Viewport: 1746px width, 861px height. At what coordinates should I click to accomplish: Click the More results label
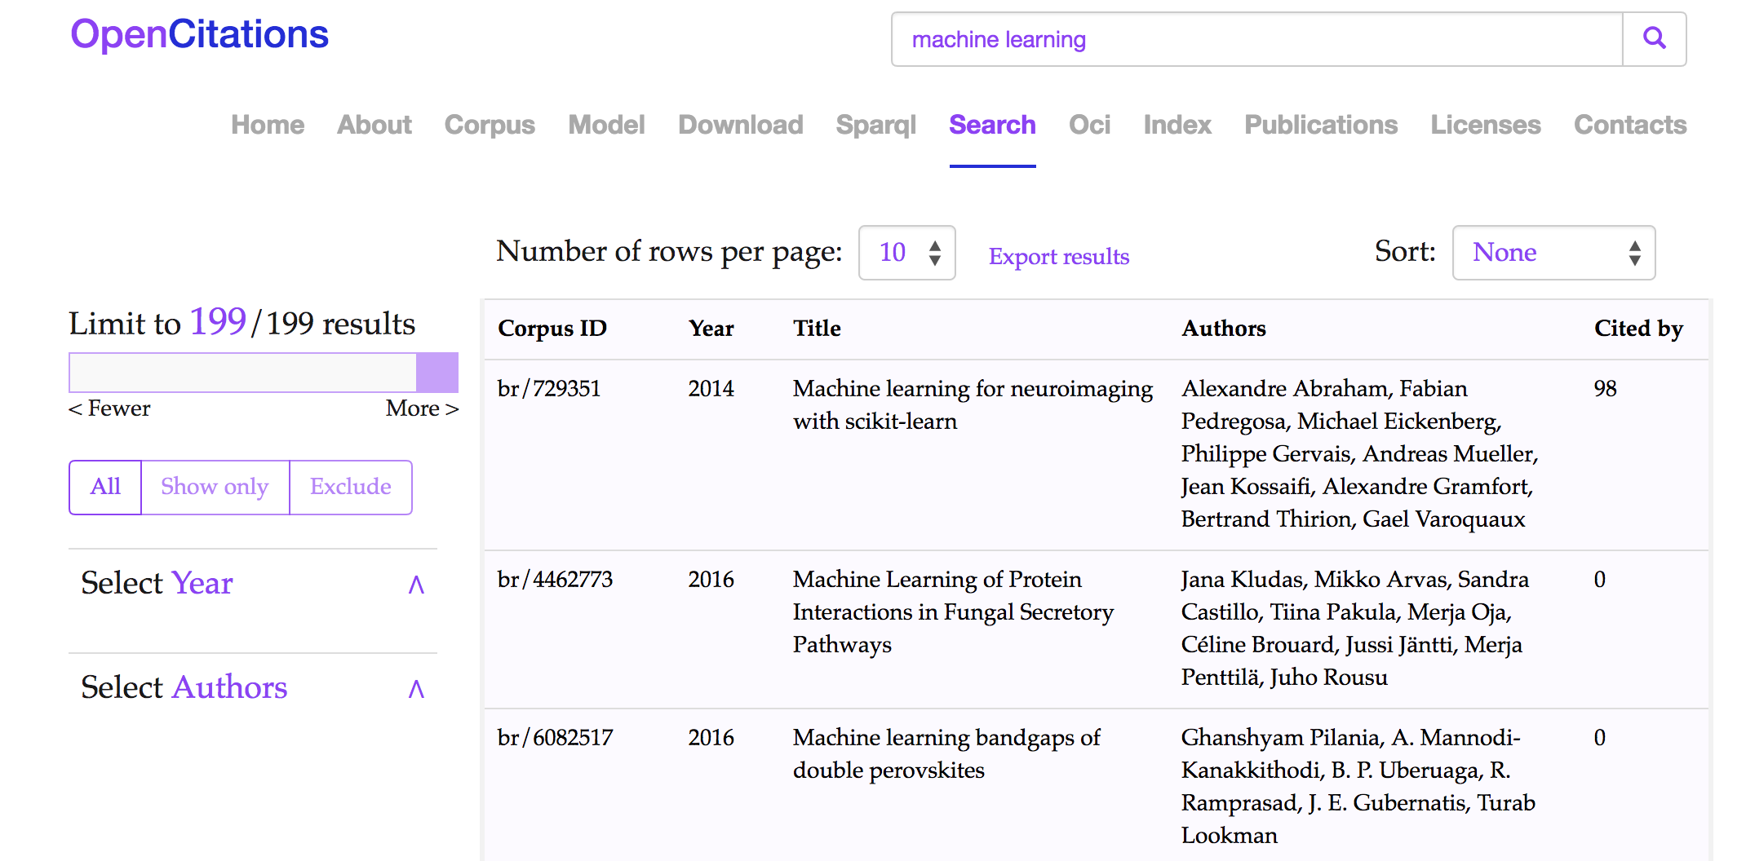422,408
